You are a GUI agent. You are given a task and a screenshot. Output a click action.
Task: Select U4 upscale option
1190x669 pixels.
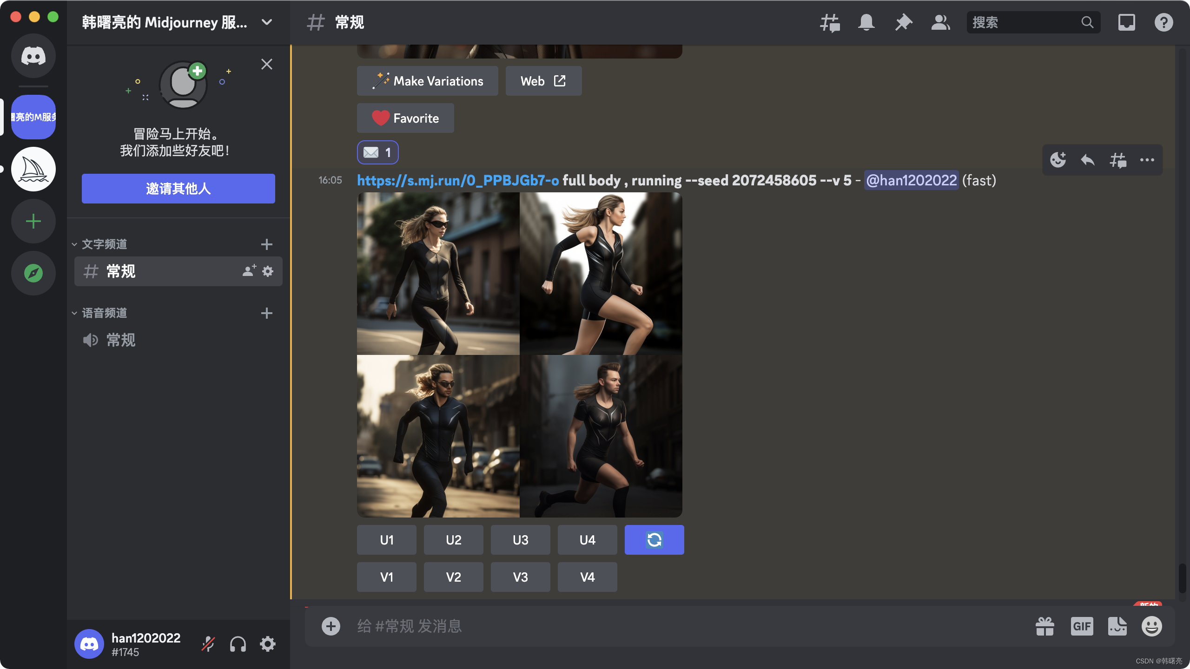pyautogui.click(x=587, y=540)
